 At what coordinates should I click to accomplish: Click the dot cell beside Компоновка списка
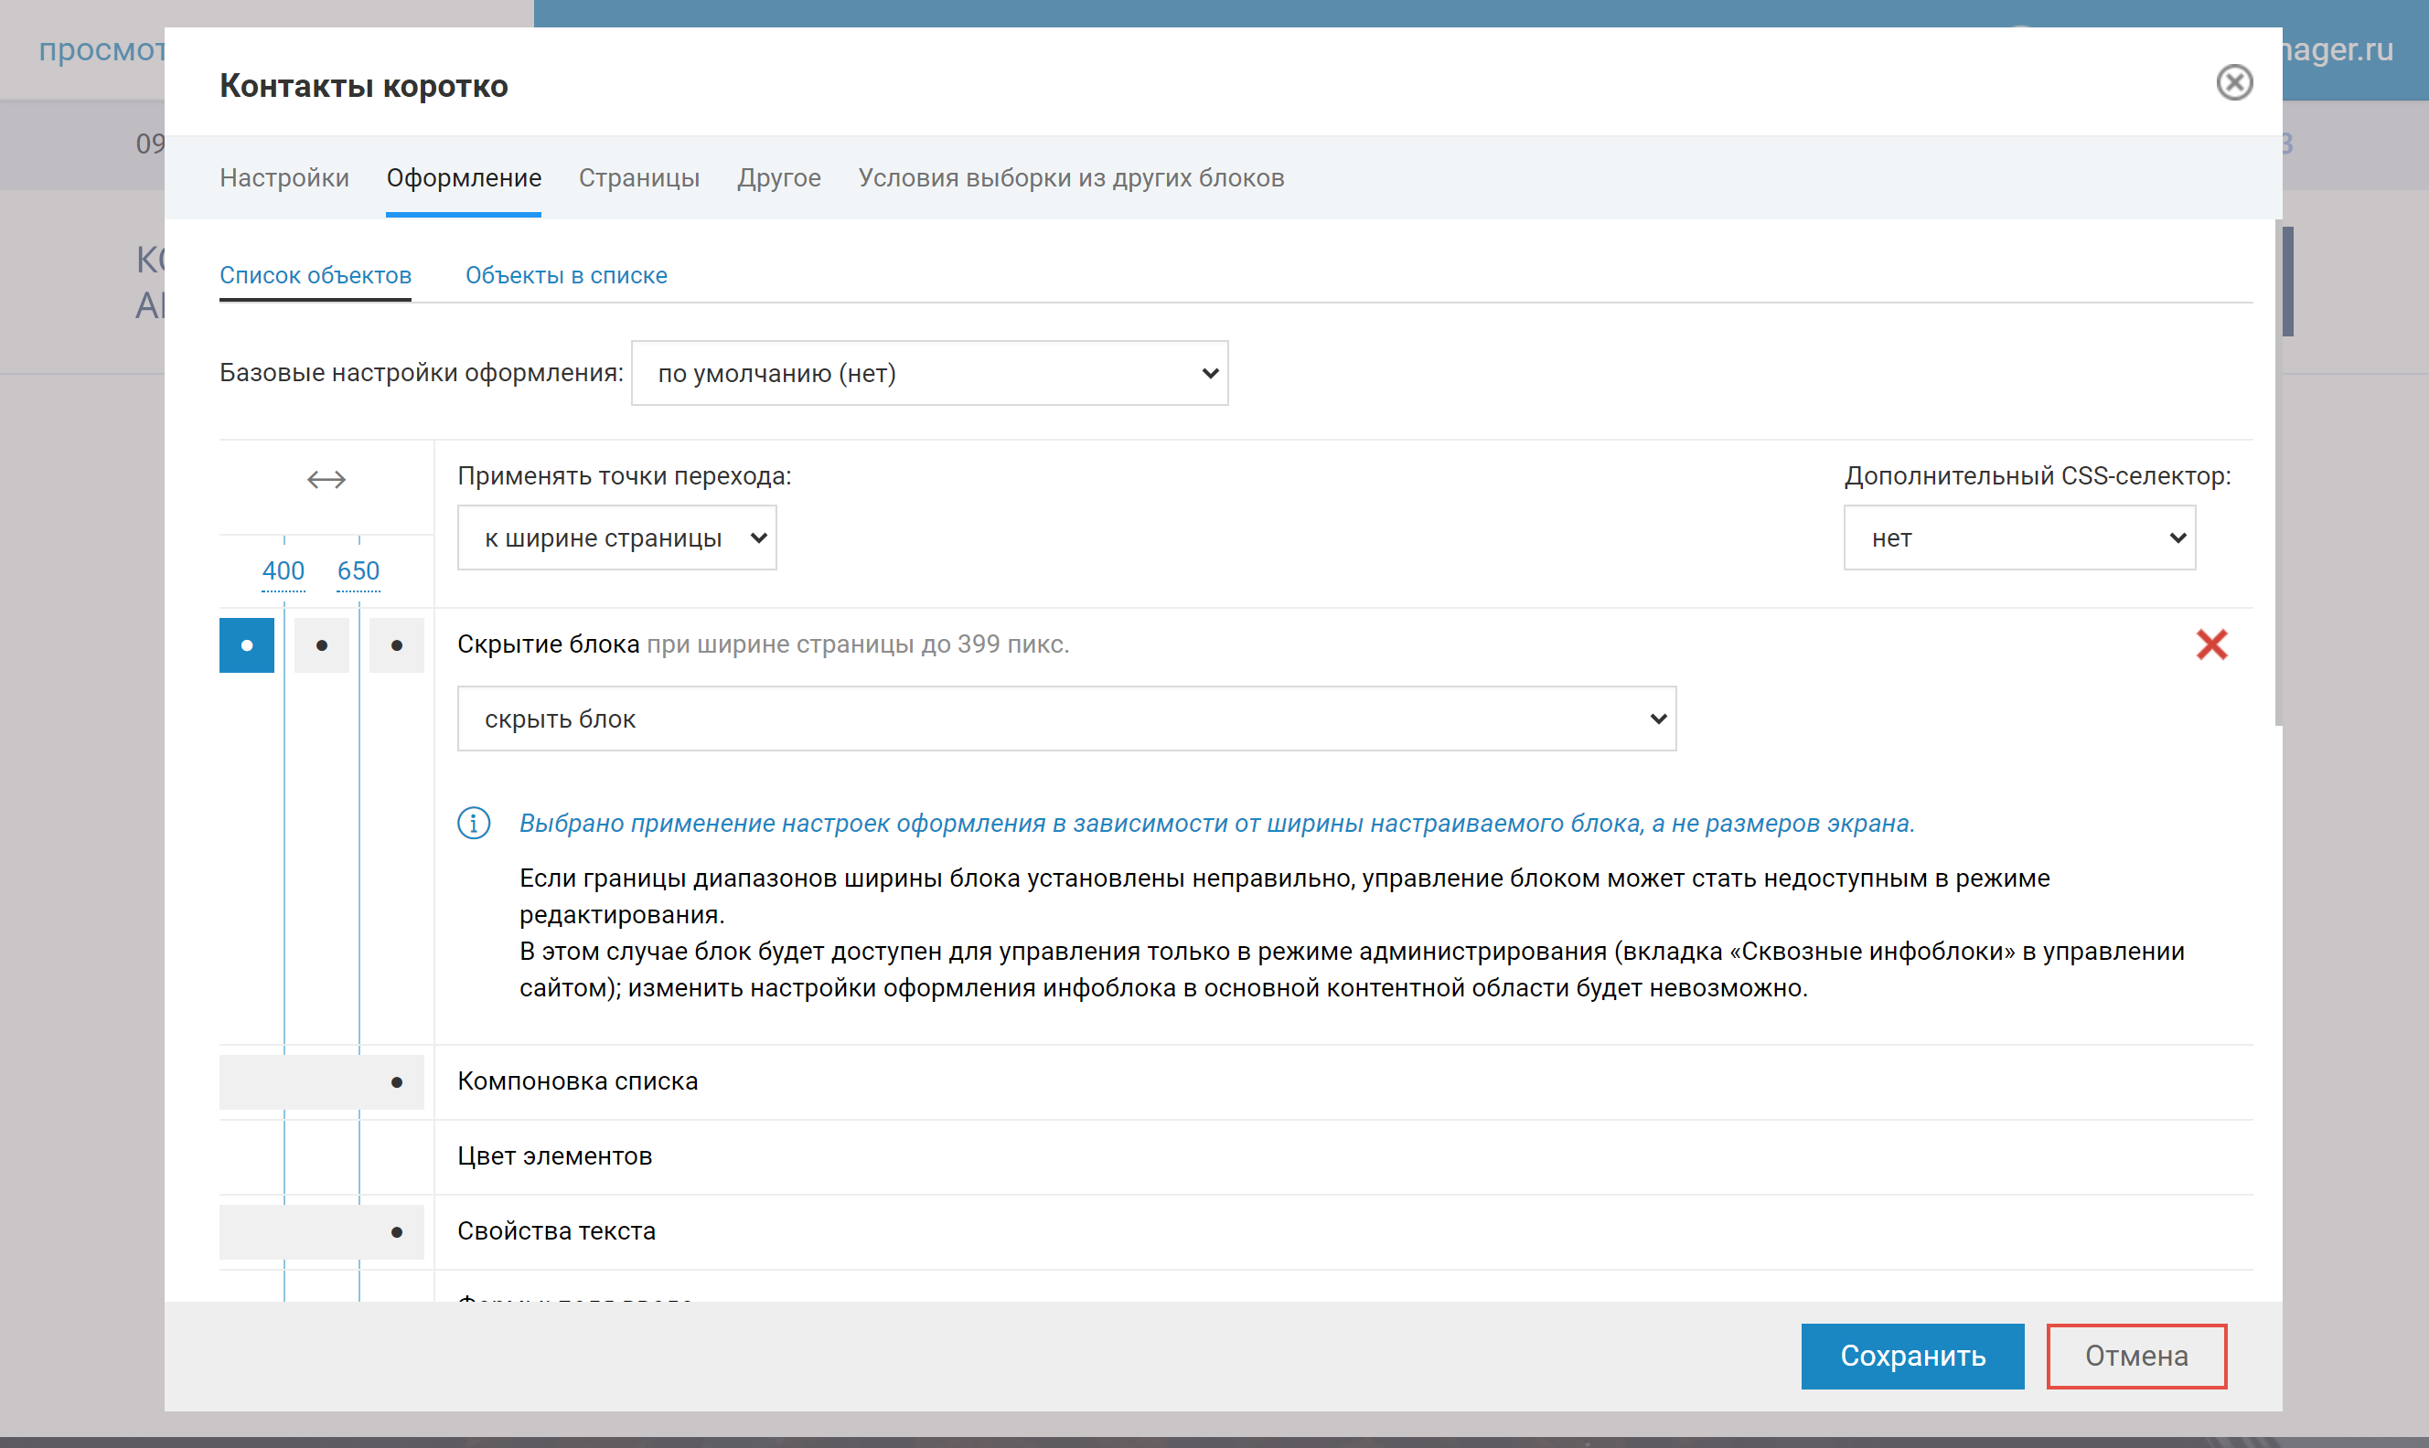click(x=396, y=1081)
